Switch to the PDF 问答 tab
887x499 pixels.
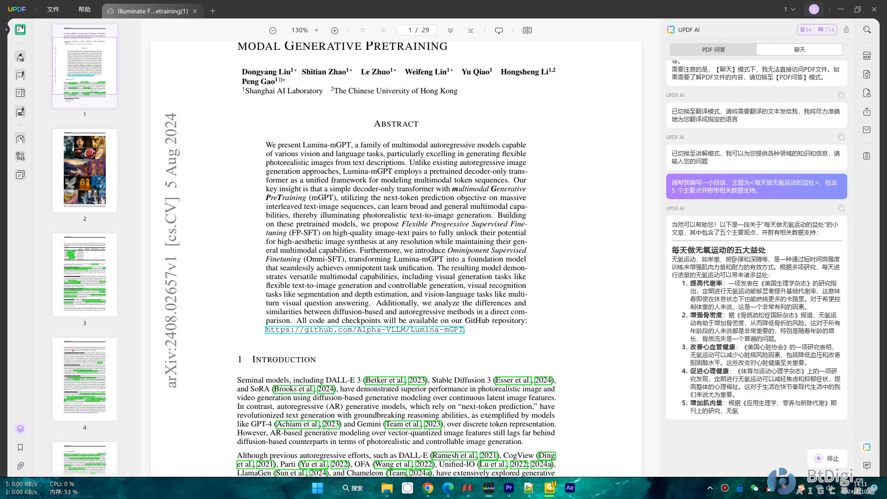[713, 49]
